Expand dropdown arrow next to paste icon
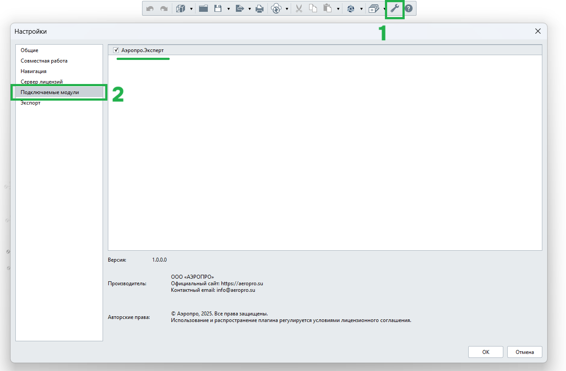 point(338,9)
